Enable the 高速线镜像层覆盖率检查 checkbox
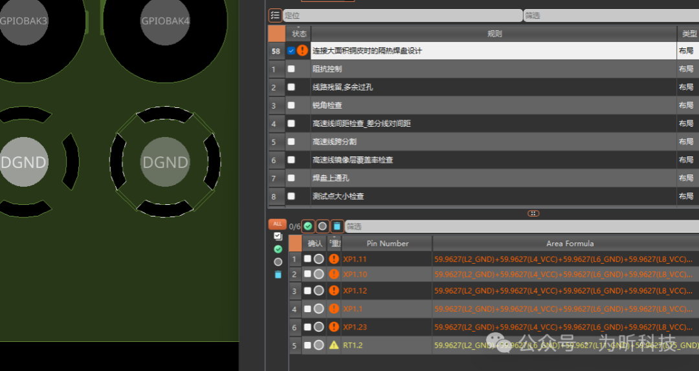Screen dimensions: 699x371 (291, 160)
